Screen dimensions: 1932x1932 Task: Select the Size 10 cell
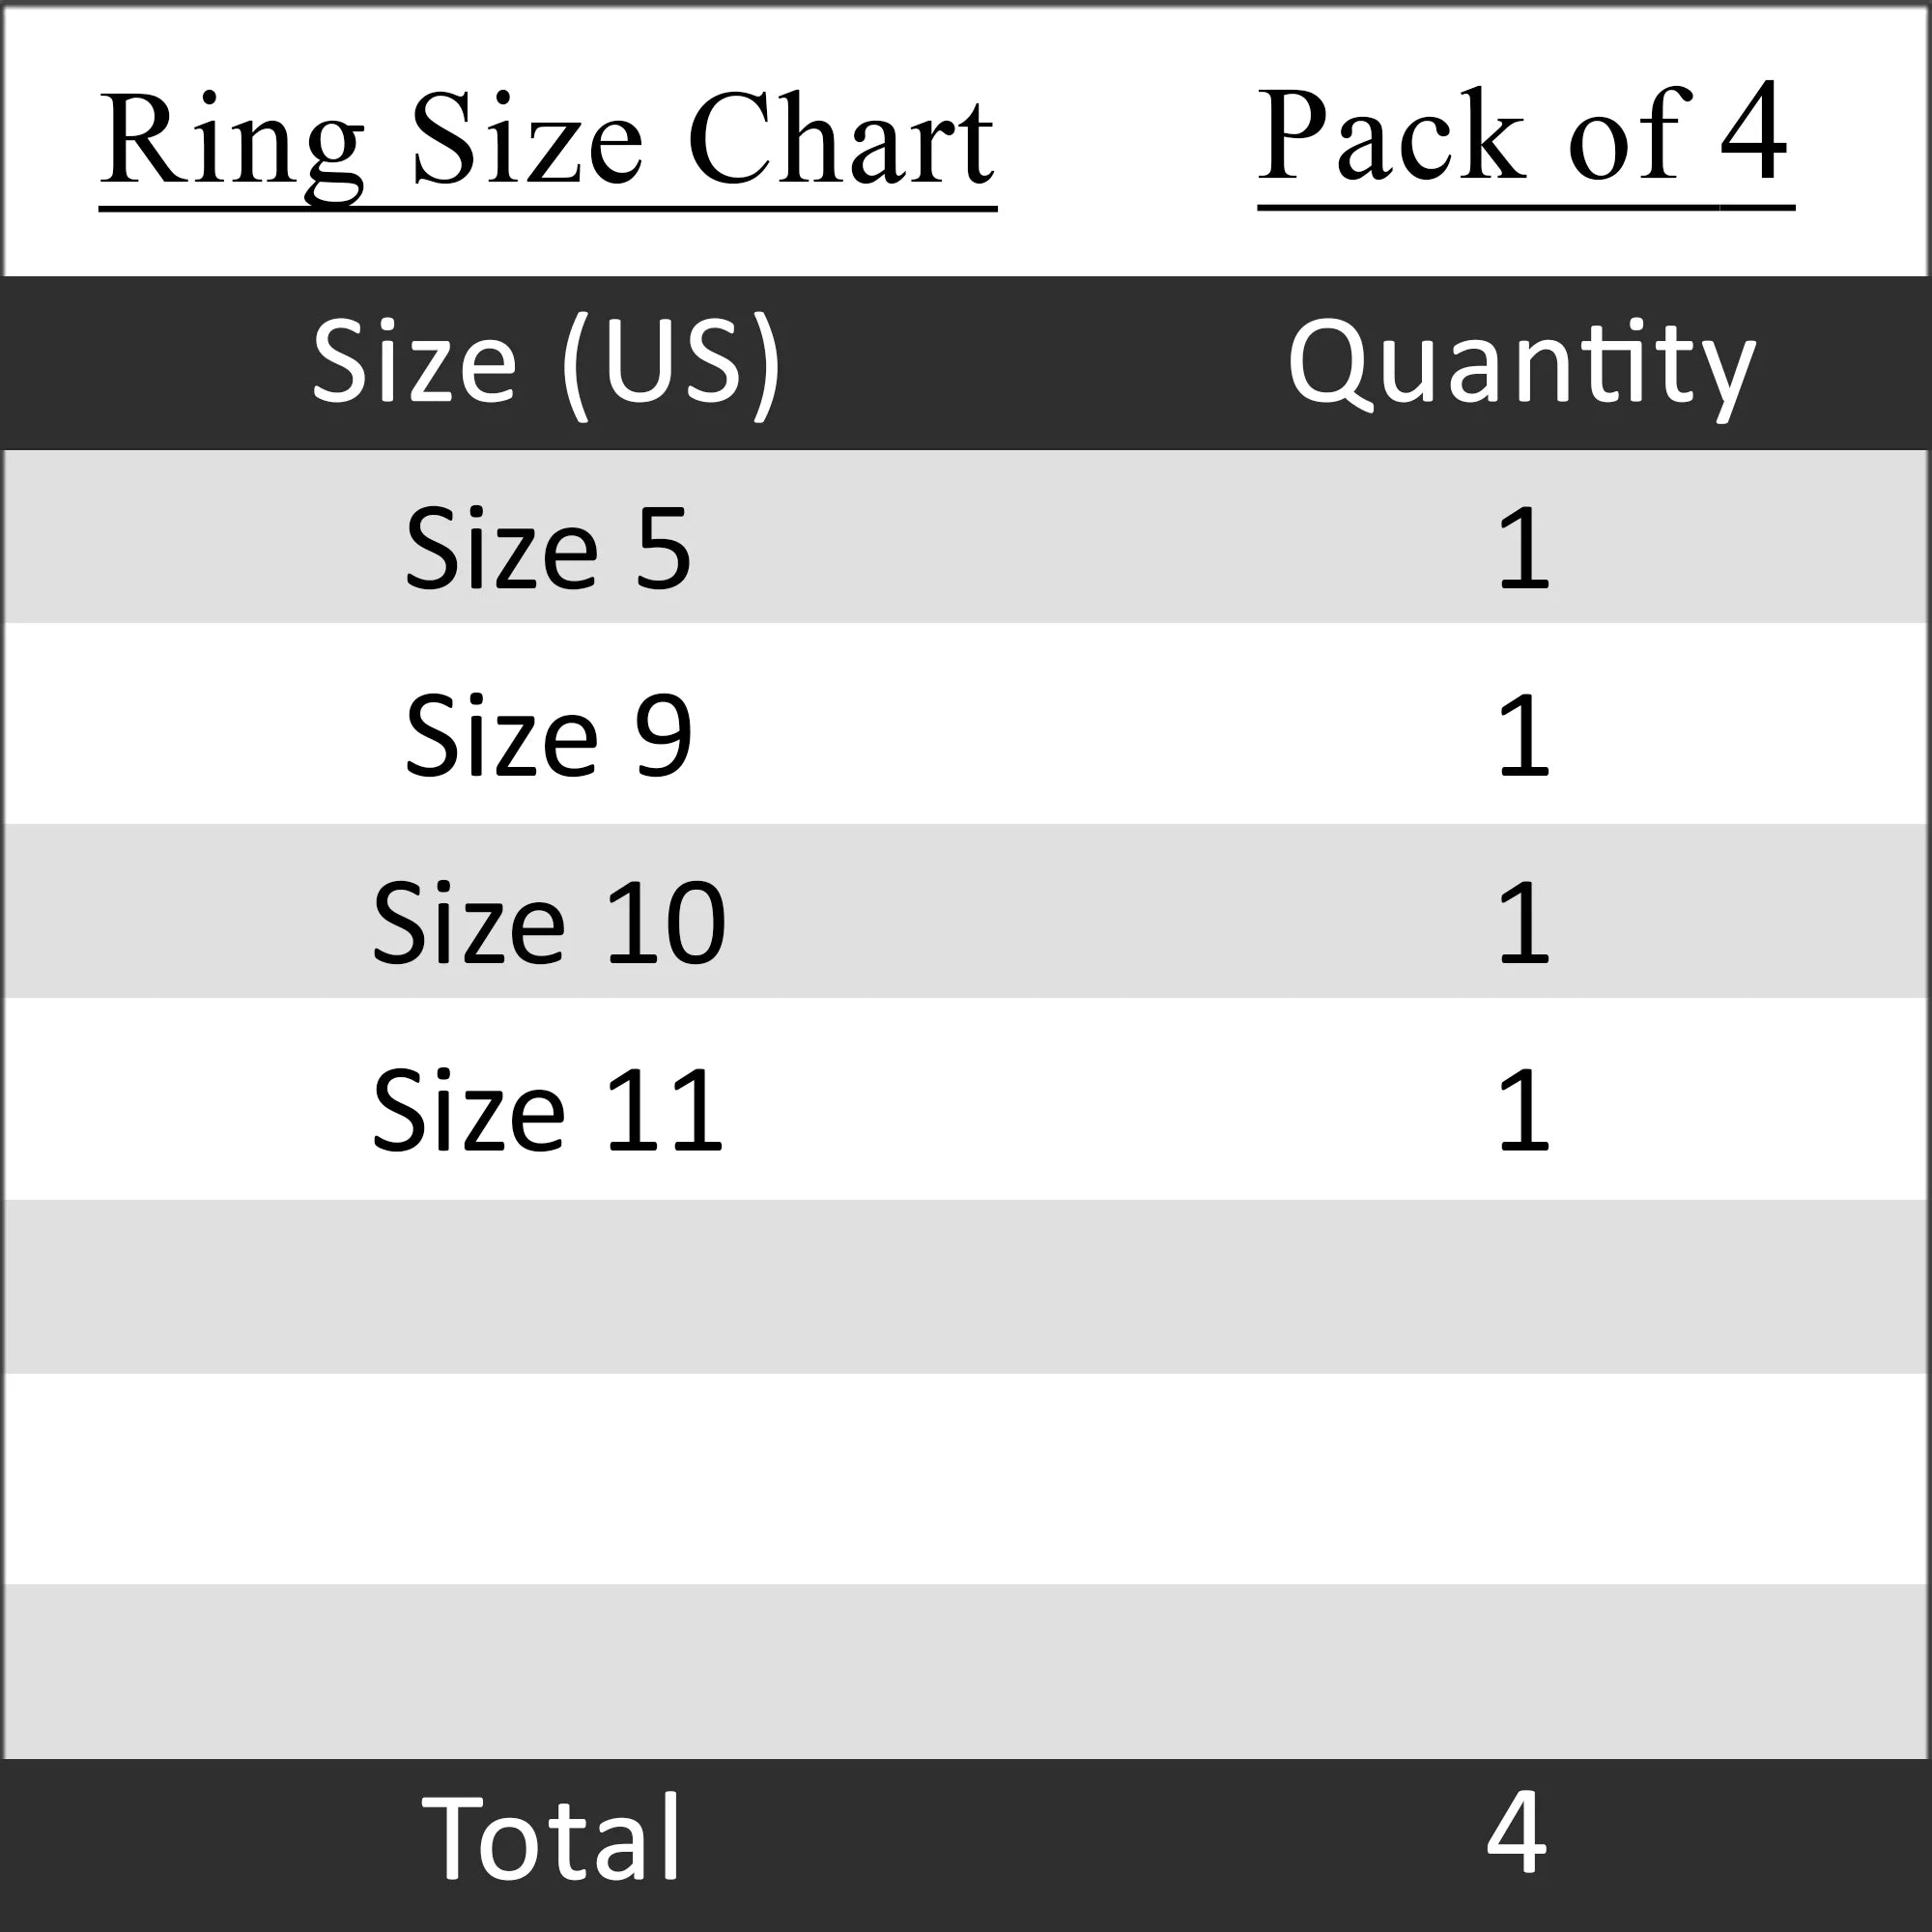click(x=548, y=923)
